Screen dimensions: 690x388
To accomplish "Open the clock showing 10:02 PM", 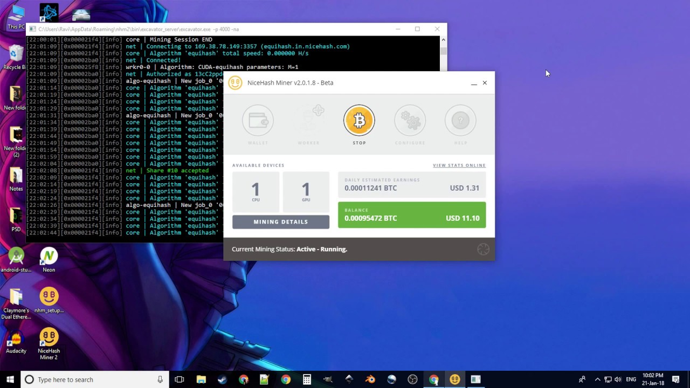I will click(652, 379).
